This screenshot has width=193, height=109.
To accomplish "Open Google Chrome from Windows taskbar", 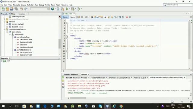I will tap(121, 106).
